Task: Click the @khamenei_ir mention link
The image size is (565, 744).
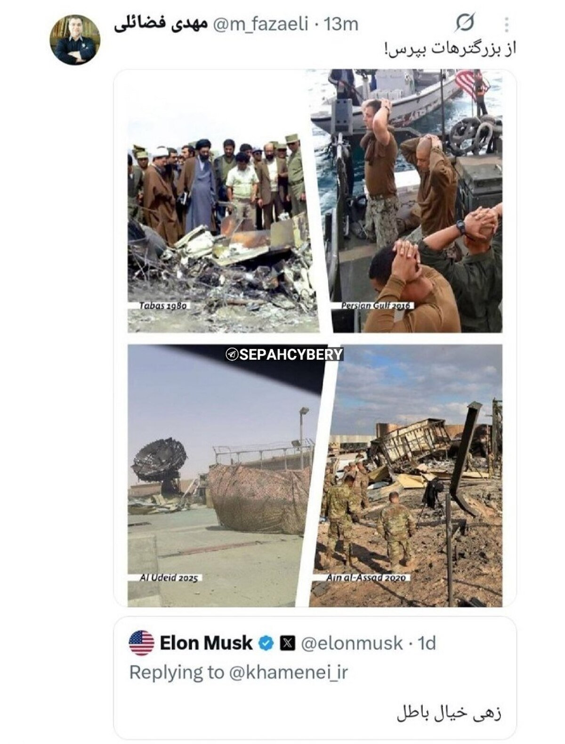Action: click(x=288, y=672)
